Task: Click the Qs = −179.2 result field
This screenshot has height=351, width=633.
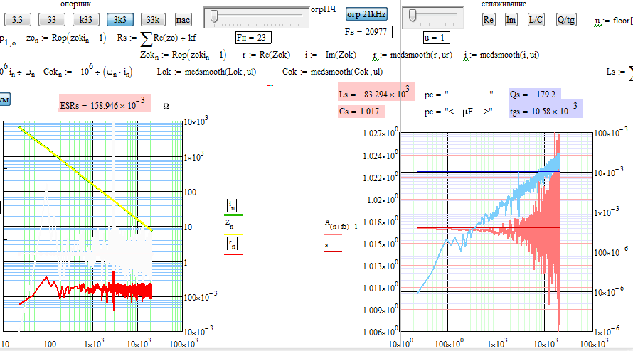Action: click(533, 94)
